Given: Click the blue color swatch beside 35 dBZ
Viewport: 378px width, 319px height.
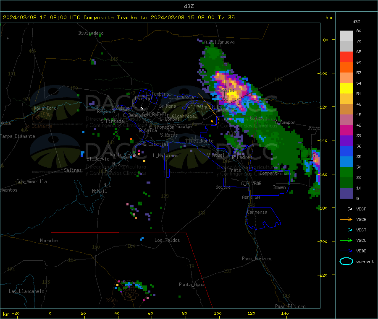Looking at the screenshot, I should click(346, 151).
